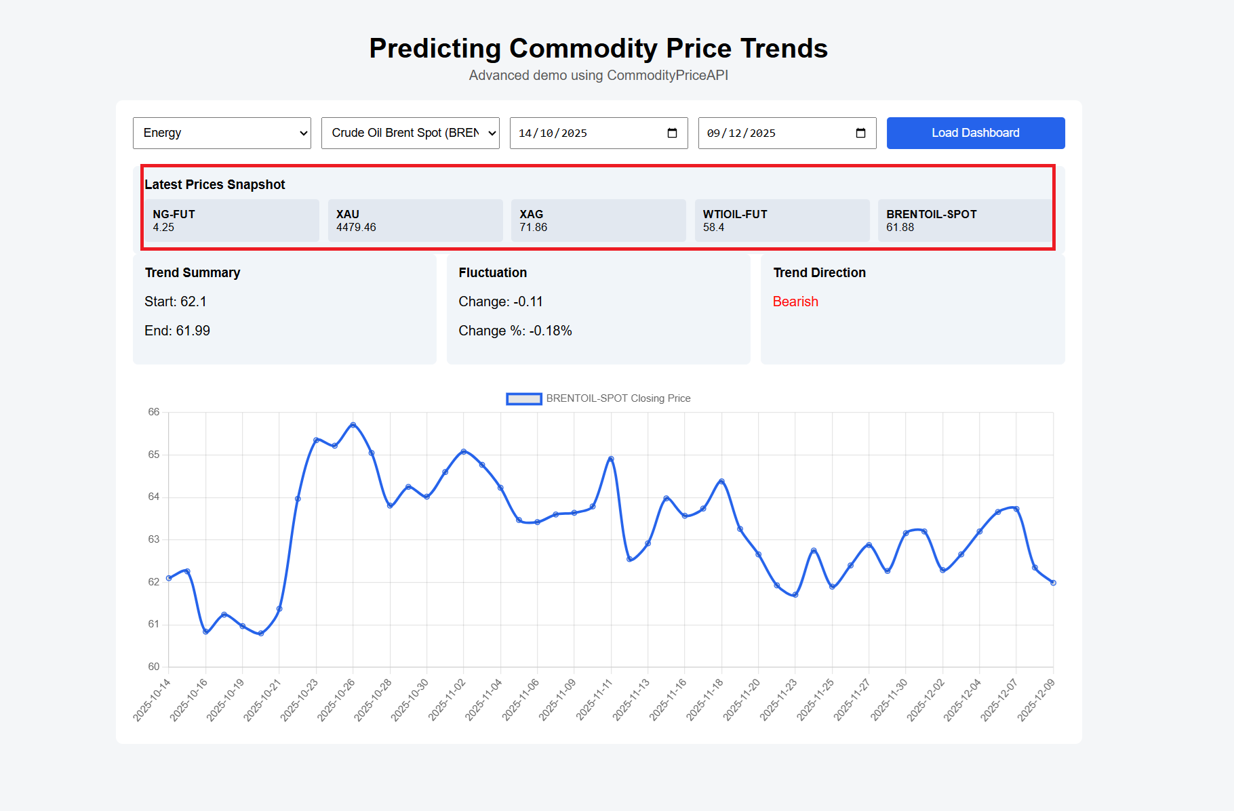Image resolution: width=1234 pixels, height=811 pixels.
Task: Select the NG-FUT price card
Action: [x=231, y=220]
